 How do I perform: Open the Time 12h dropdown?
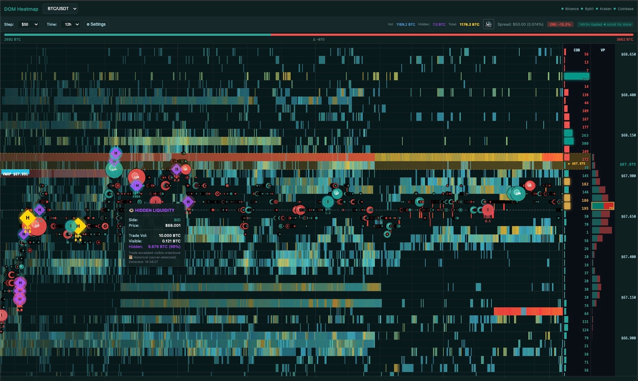click(x=71, y=24)
